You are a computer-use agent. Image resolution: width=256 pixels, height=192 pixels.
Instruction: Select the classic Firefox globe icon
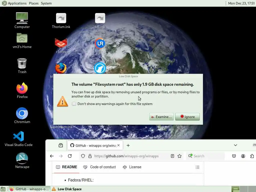click(x=61, y=68)
